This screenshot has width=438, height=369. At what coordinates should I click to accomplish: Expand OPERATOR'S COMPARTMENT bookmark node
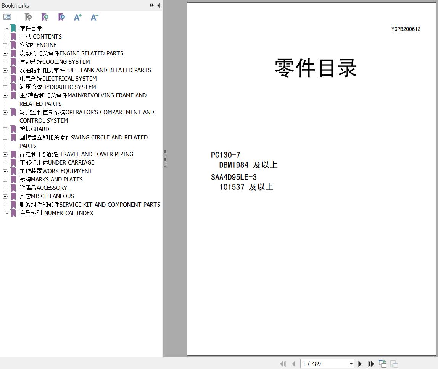coord(5,112)
